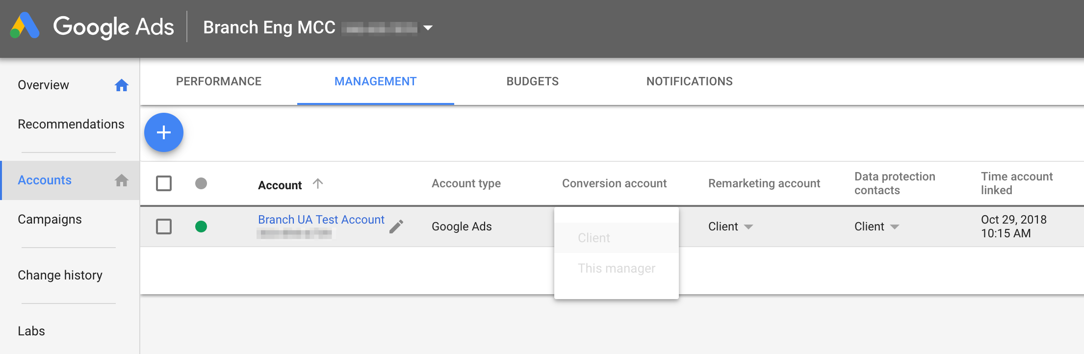Choose This manager in the conversion account menu
1084x354 pixels.
click(617, 268)
